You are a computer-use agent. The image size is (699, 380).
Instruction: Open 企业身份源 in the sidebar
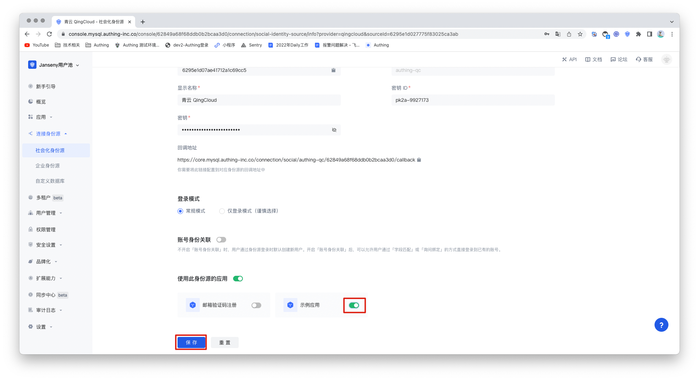click(48, 166)
